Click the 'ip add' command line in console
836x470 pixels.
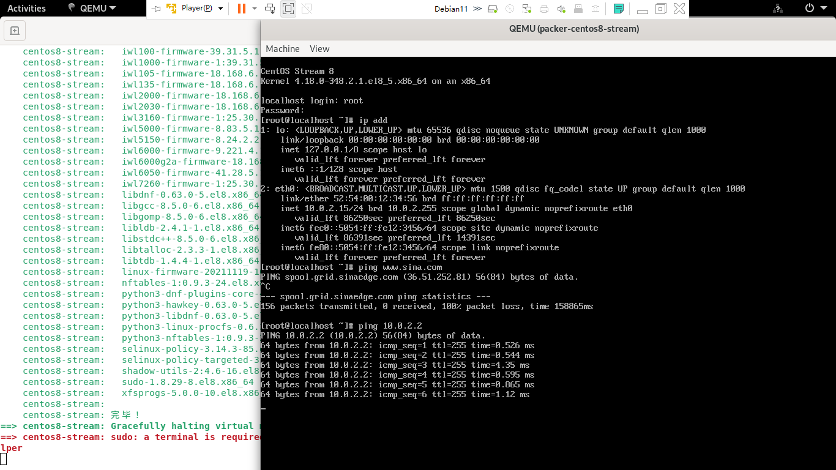[x=324, y=121]
